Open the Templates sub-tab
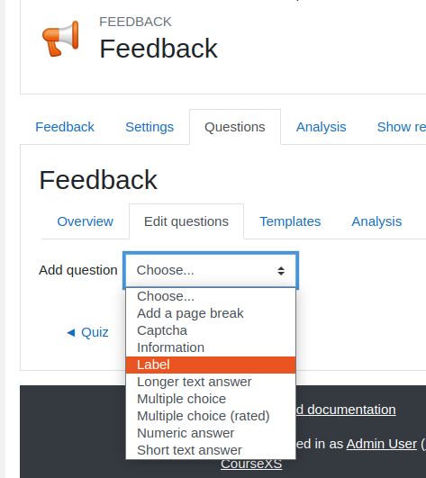The width and height of the screenshot is (426, 478). [x=290, y=221]
